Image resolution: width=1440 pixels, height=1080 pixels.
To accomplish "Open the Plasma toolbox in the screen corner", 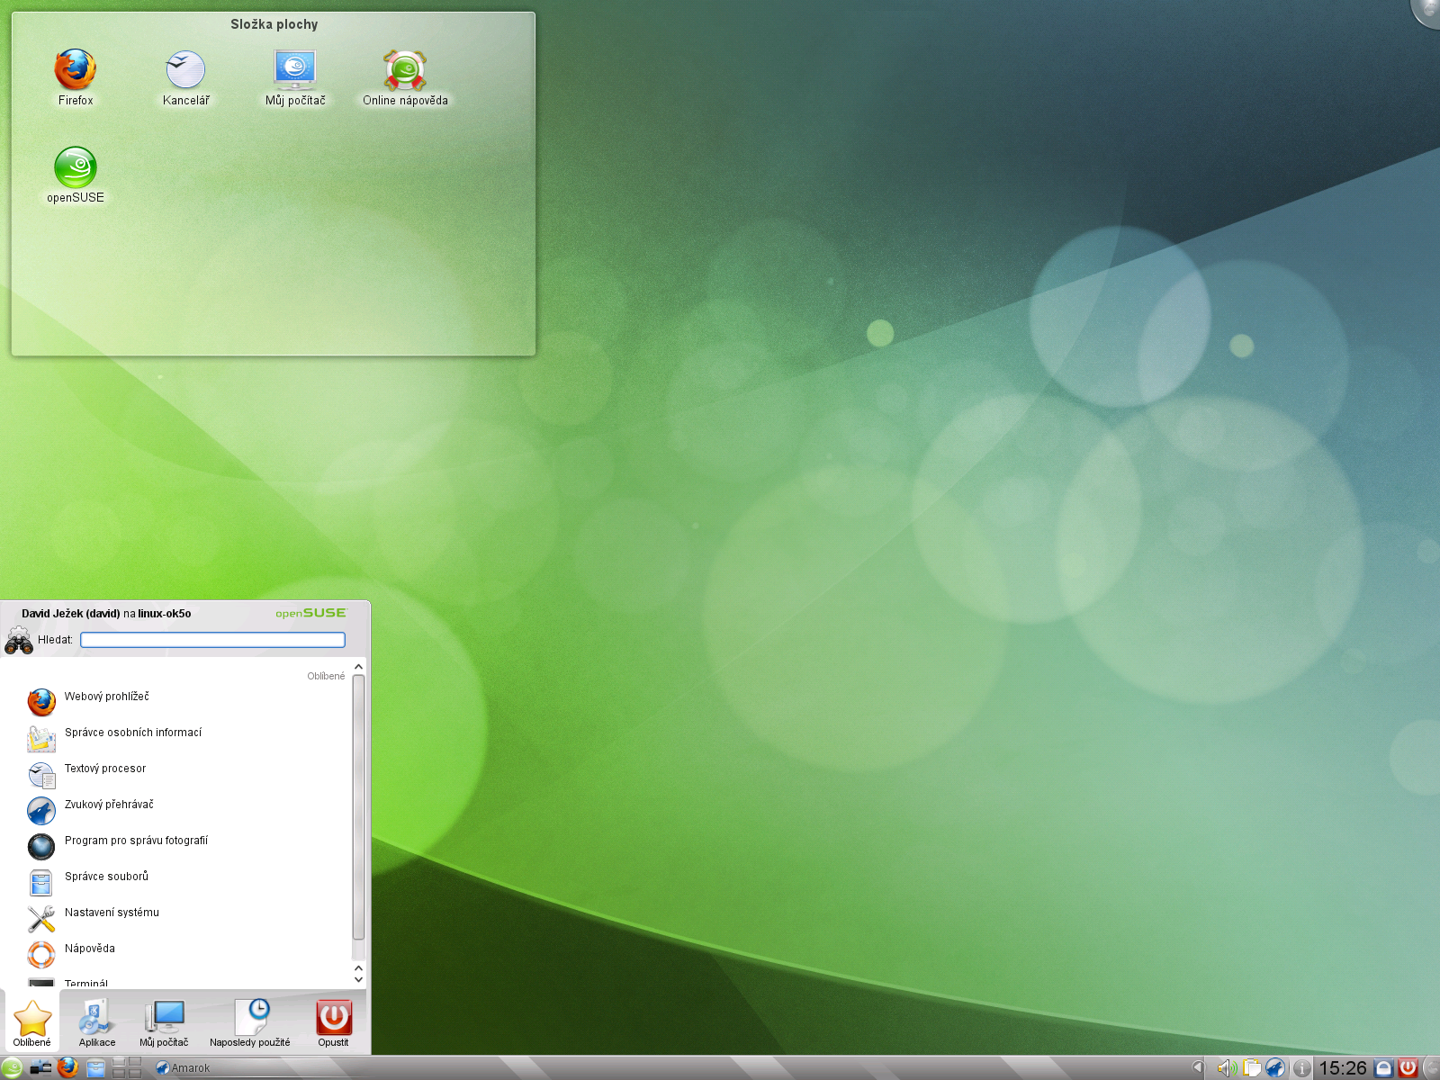I will click(x=1428, y=11).
